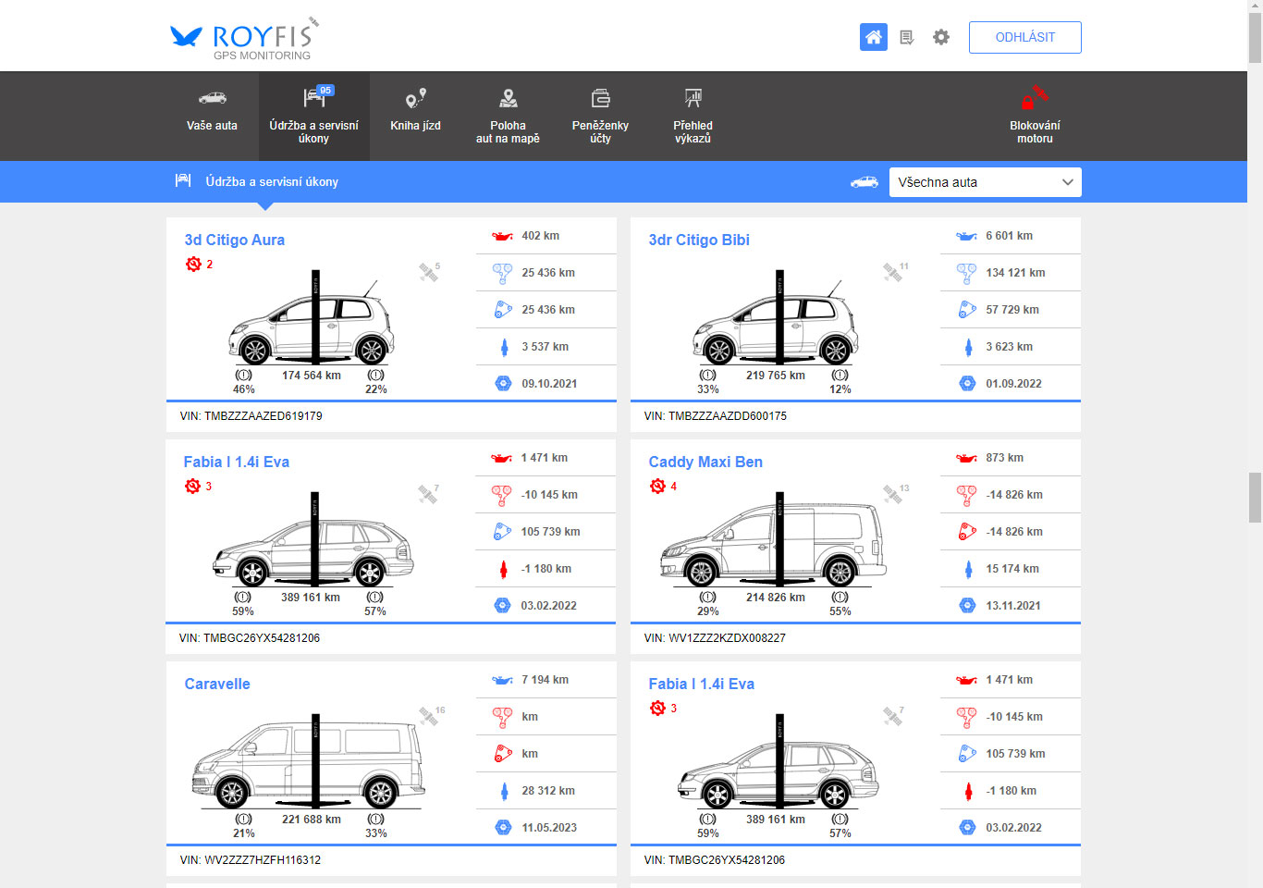The width and height of the screenshot is (1263, 888).
Task: Go to the home page icon
Action: point(874,37)
